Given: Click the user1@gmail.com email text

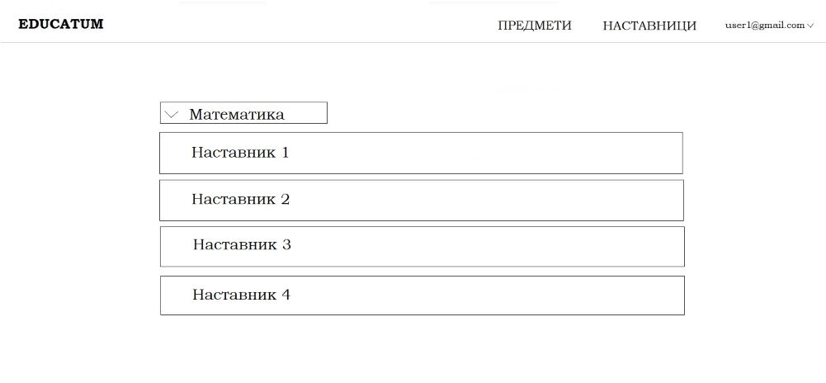Looking at the screenshot, I should click(x=764, y=26).
